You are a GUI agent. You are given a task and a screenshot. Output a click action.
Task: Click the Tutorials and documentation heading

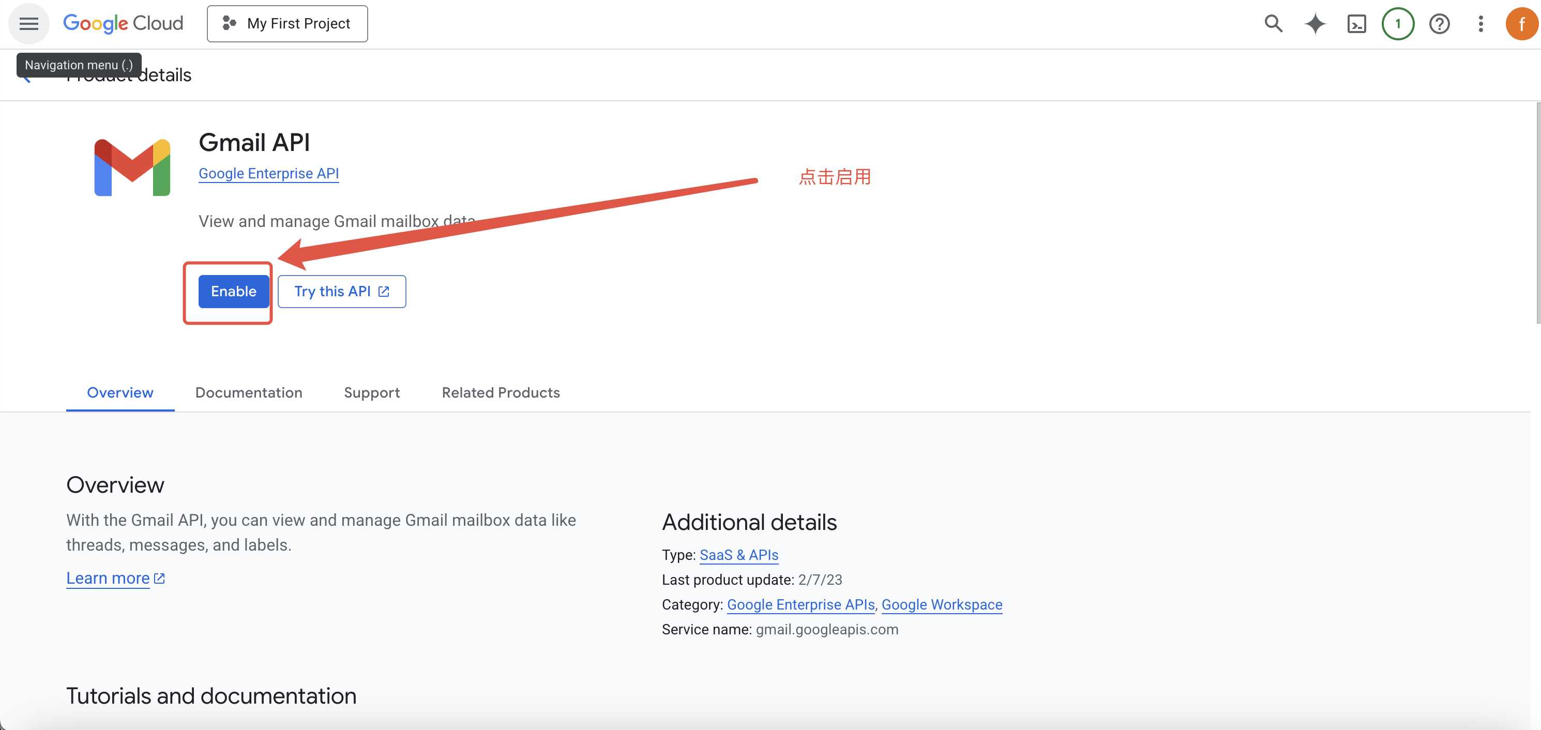point(211,696)
